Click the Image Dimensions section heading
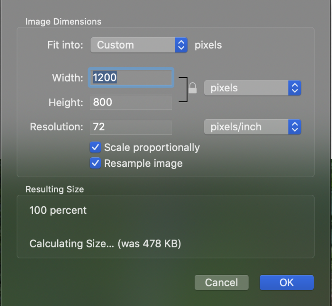Image resolution: width=332 pixels, height=306 pixels. (63, 22)
